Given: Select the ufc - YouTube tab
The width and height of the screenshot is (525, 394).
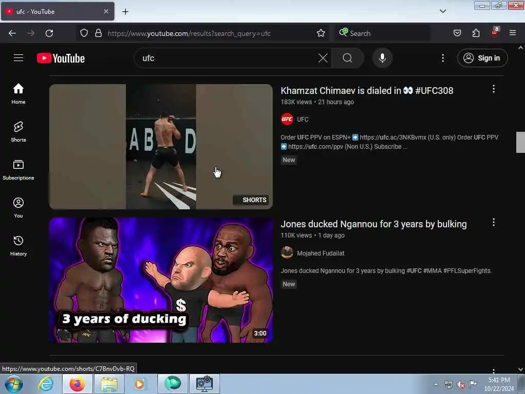Looking at the screenshot, I should [x=57, y=11].
